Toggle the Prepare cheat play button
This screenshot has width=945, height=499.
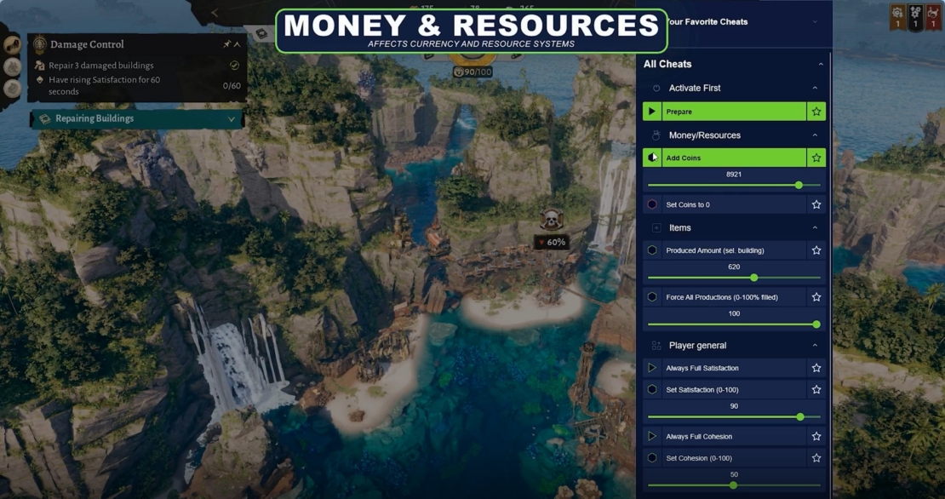[652, 112]
